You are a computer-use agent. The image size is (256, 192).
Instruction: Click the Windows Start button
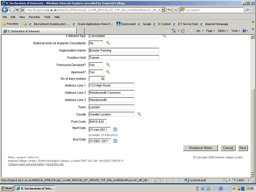pyautogui.click(x=7, y=188)
